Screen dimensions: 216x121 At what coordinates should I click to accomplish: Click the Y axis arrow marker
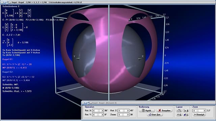(x=78, y=58)
